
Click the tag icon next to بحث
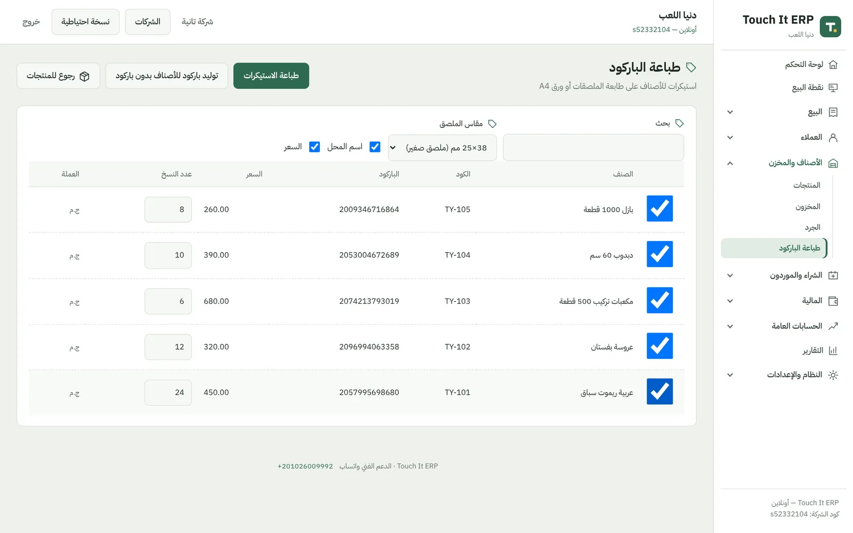coord(679,123)
